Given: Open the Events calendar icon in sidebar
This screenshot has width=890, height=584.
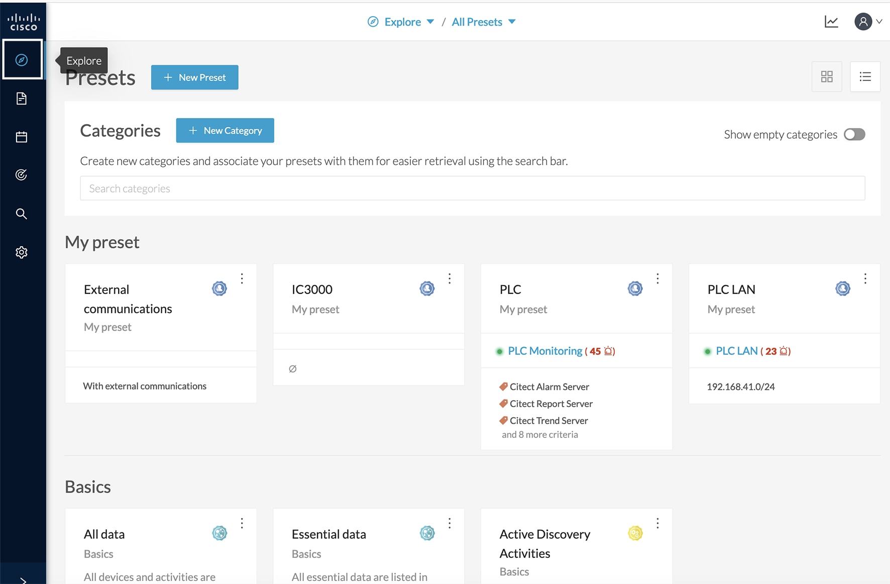Looking at the screenshot, I should point(22,137).
